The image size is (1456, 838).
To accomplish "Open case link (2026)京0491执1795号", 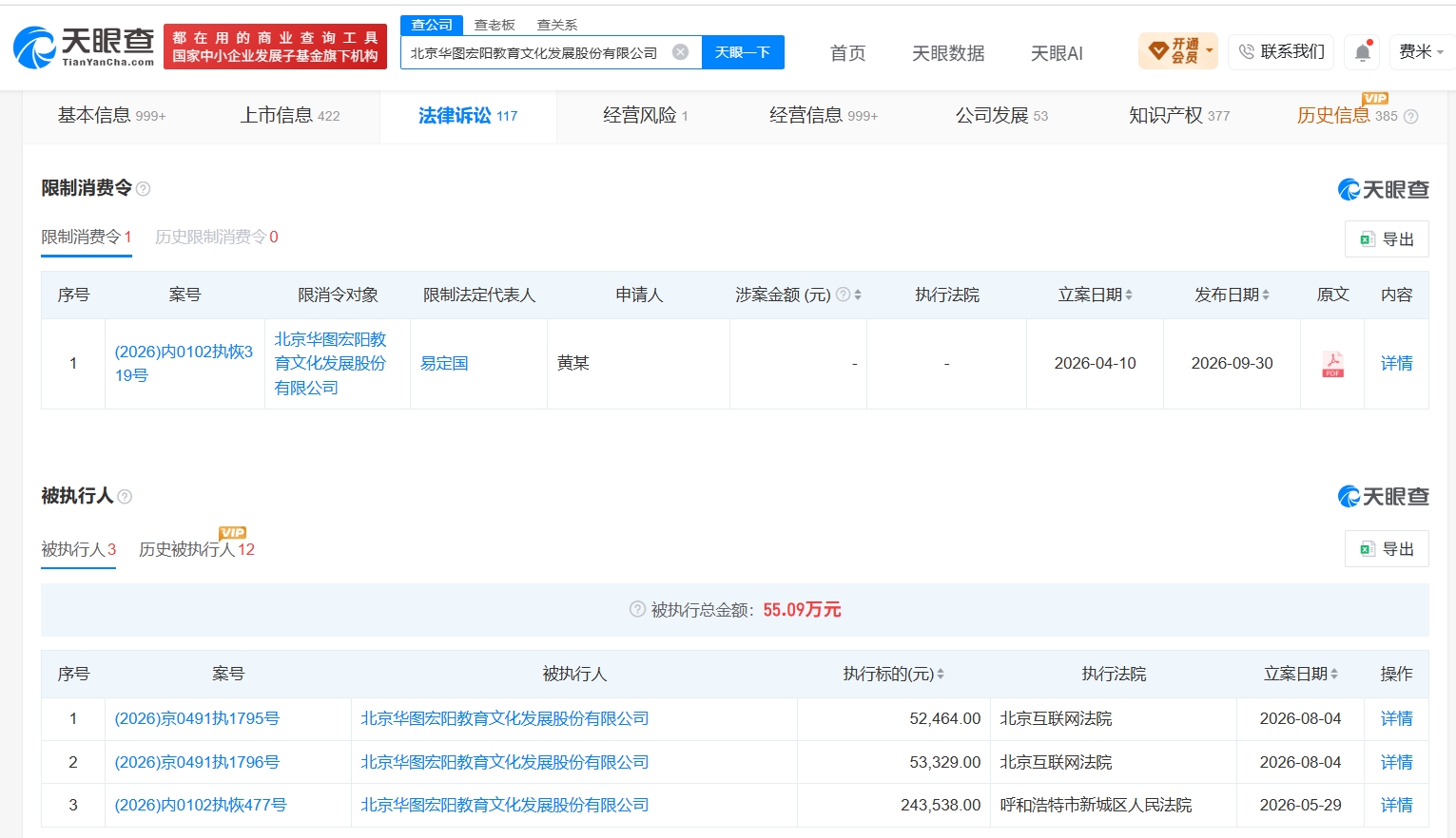I will tap(197, 719).
